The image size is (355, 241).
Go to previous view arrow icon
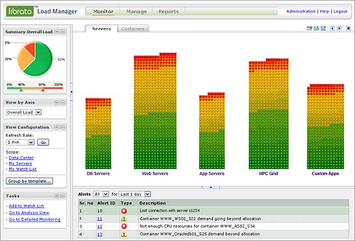(332, 28)
